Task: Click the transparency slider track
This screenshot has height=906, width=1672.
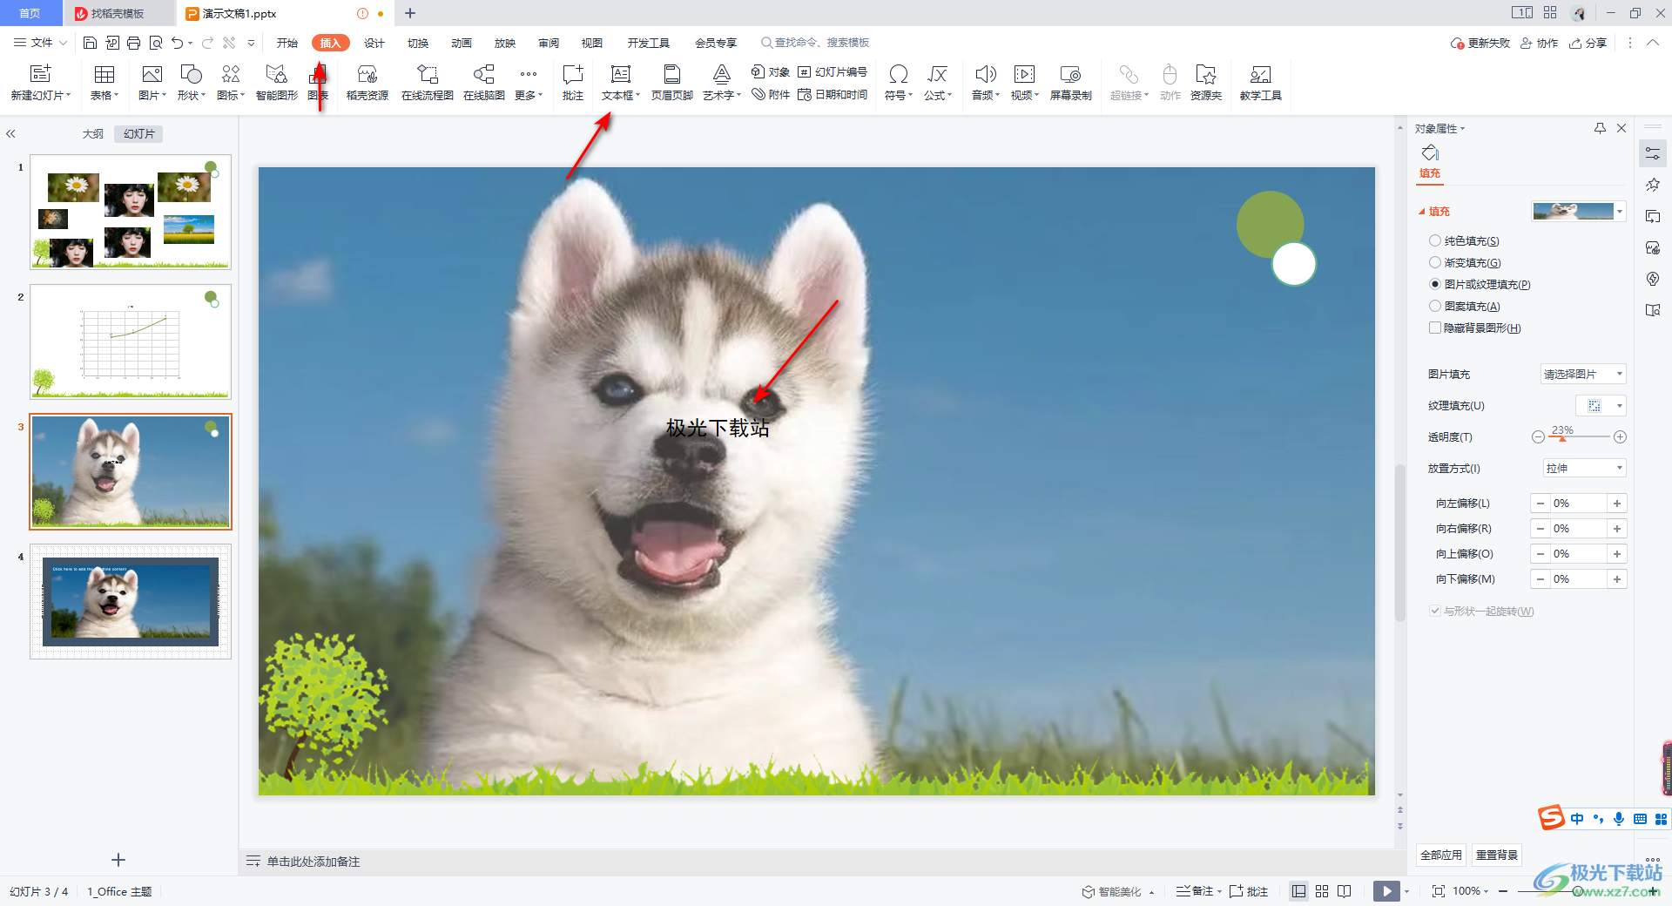Action: [1579, 437]
